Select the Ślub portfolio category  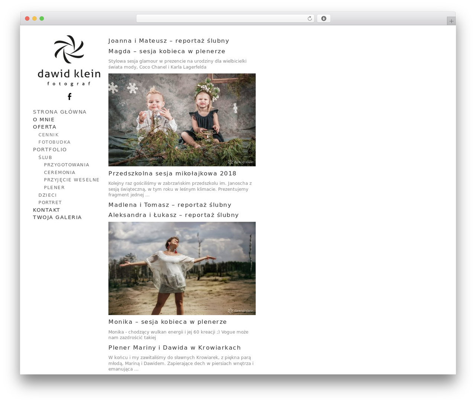(x=45, y=158)
